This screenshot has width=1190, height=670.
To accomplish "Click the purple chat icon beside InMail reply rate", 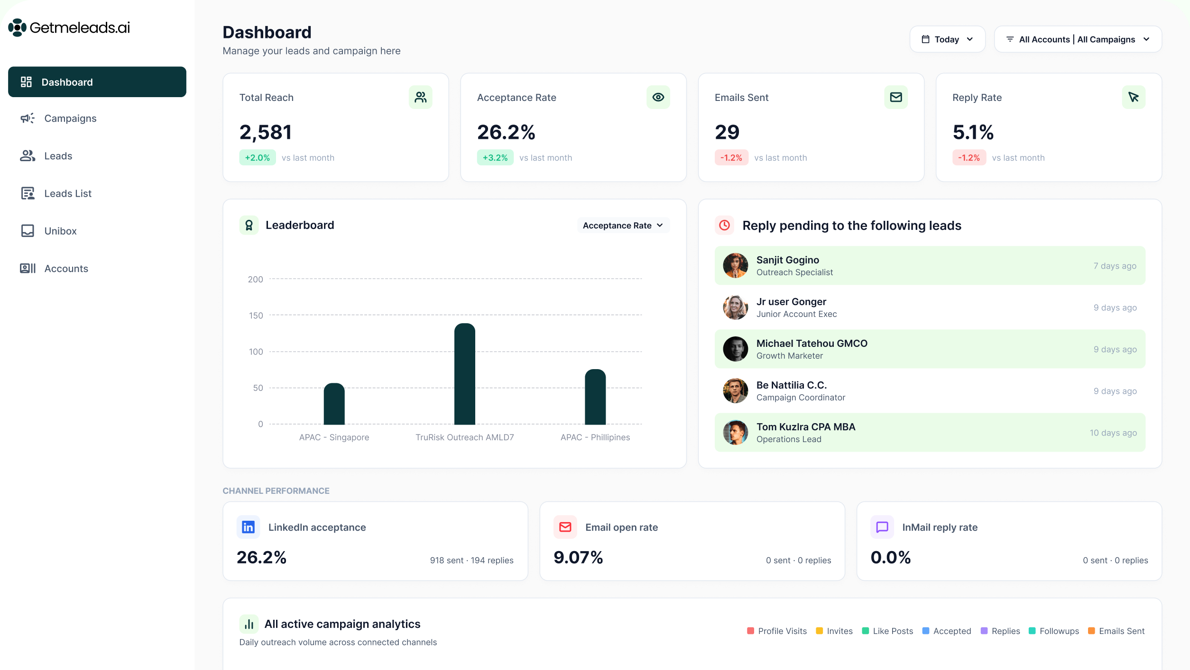I will pos(882,527).
